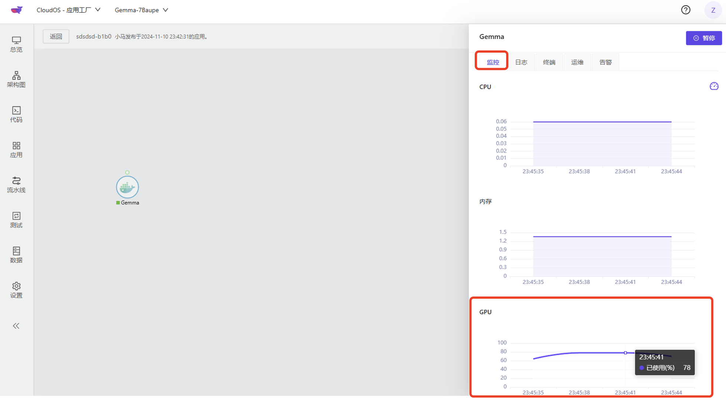The image size is (726, 408).
Task: Open the 代码 code sidebar icon
Action: pyautogui.click(x=16, y=114)
